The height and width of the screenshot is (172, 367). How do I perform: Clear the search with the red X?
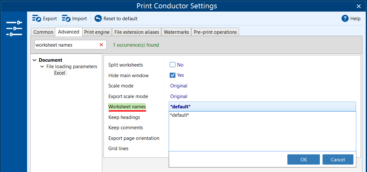(101, 45)
